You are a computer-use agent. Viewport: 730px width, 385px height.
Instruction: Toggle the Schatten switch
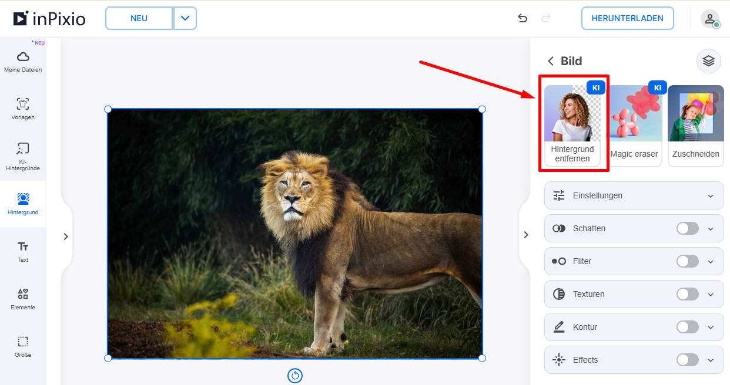tap(688, 228)
